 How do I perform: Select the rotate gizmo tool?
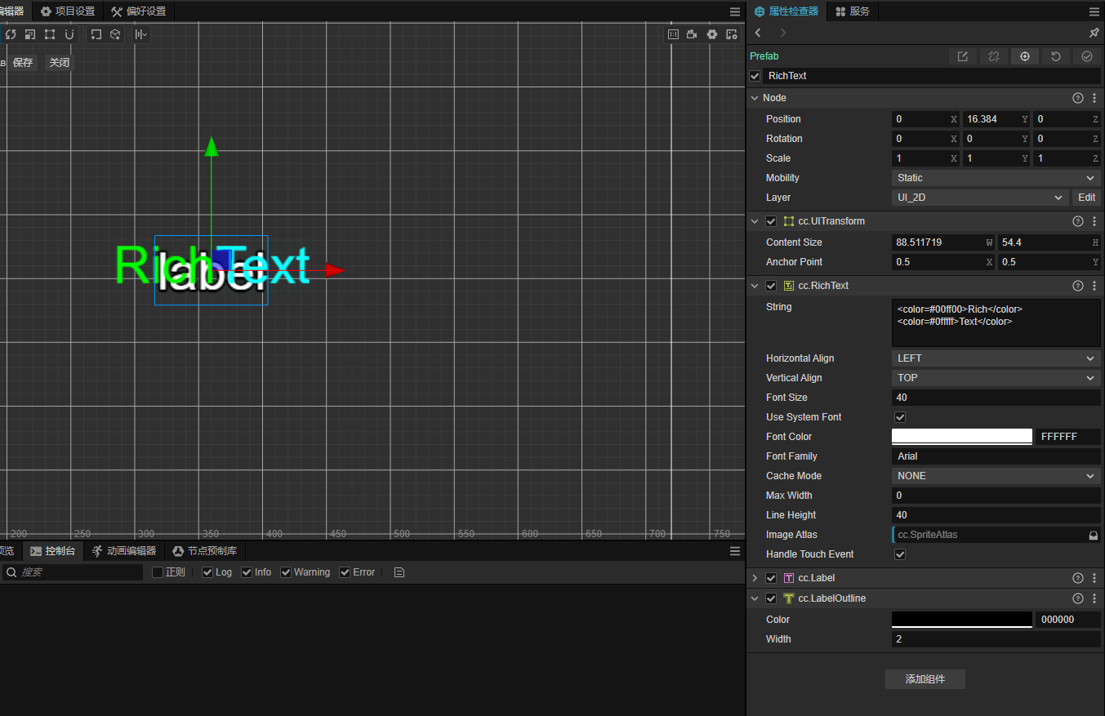pos(11,34)
